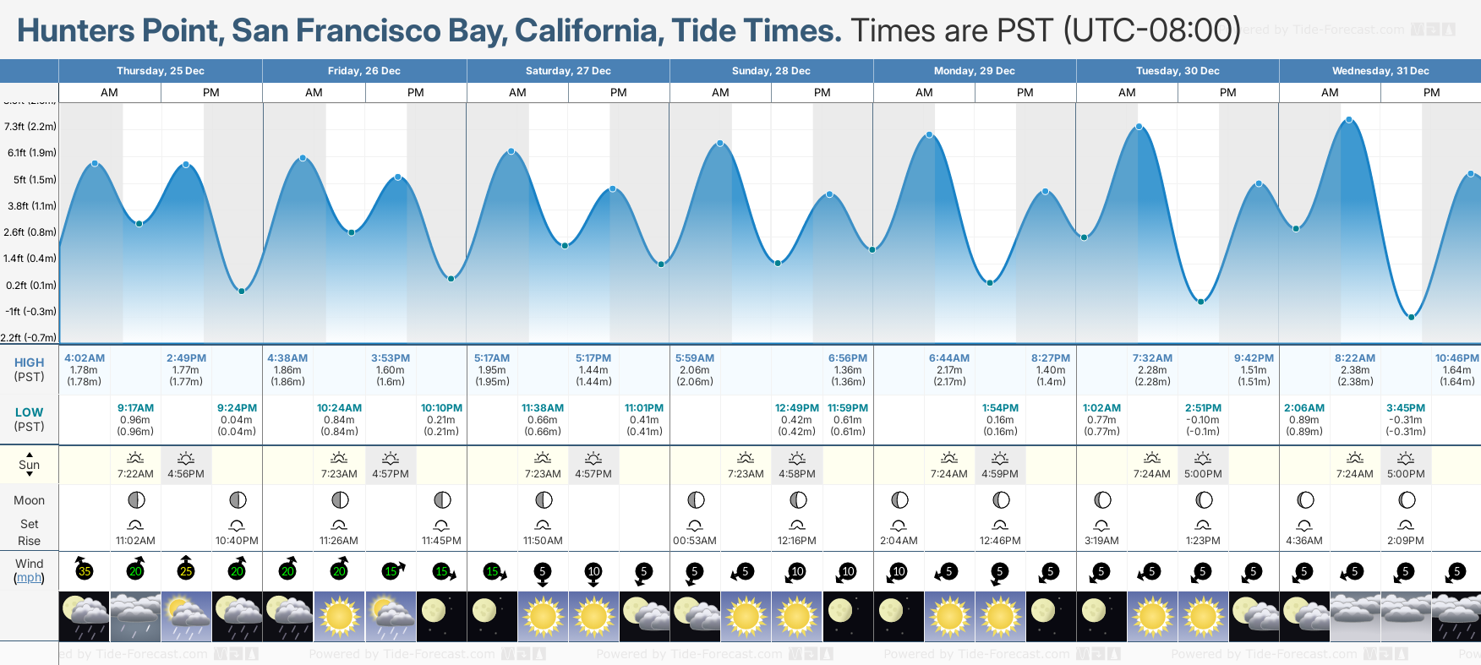Image resolution: width=1481 pixels, height=665 pixels.
Task: Click the sunset icon above 4:56PM
Action: pos(186,458)
